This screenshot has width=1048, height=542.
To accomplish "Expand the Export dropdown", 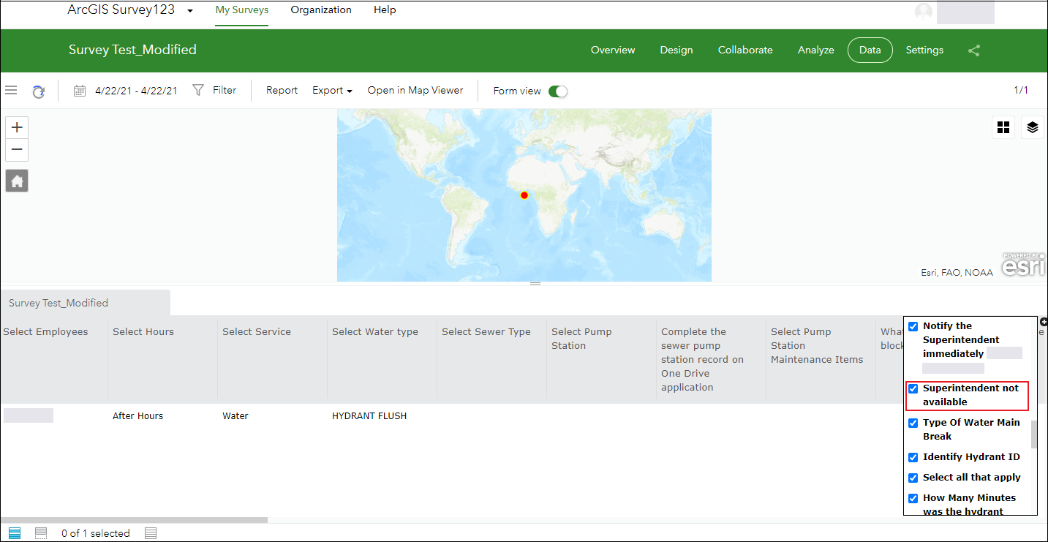I will pos(332,91).
